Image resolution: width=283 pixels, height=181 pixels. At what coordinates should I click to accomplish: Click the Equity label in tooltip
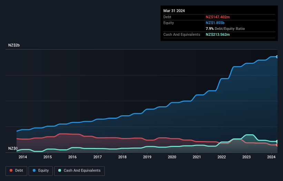click(169, 23)
